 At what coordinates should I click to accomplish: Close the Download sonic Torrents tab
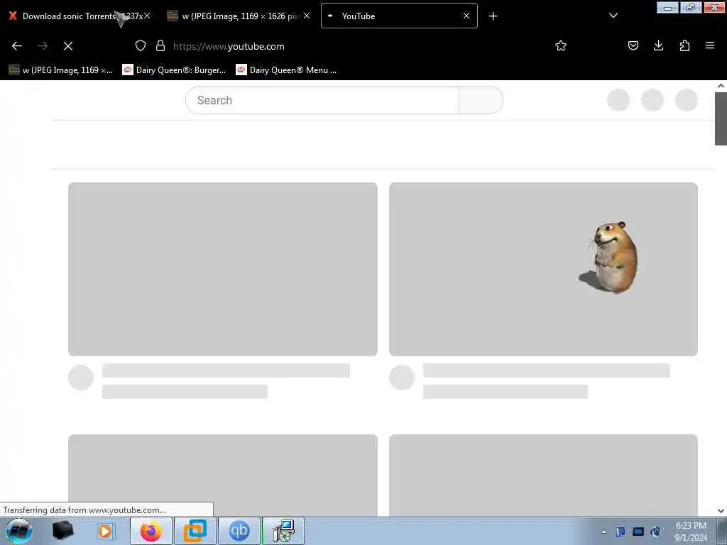[147, 16]
